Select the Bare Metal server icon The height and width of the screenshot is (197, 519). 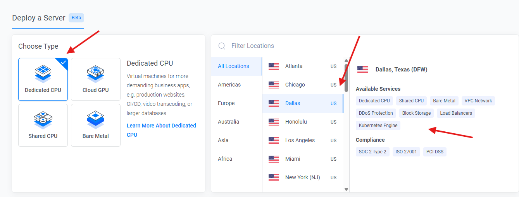(x=96, y=120)
